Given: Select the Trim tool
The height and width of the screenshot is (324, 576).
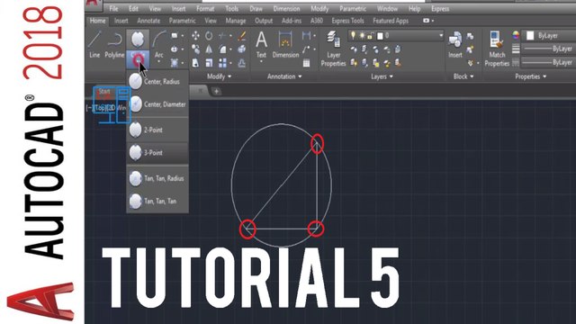Looking at the screenshot, I should coord(222,36).
